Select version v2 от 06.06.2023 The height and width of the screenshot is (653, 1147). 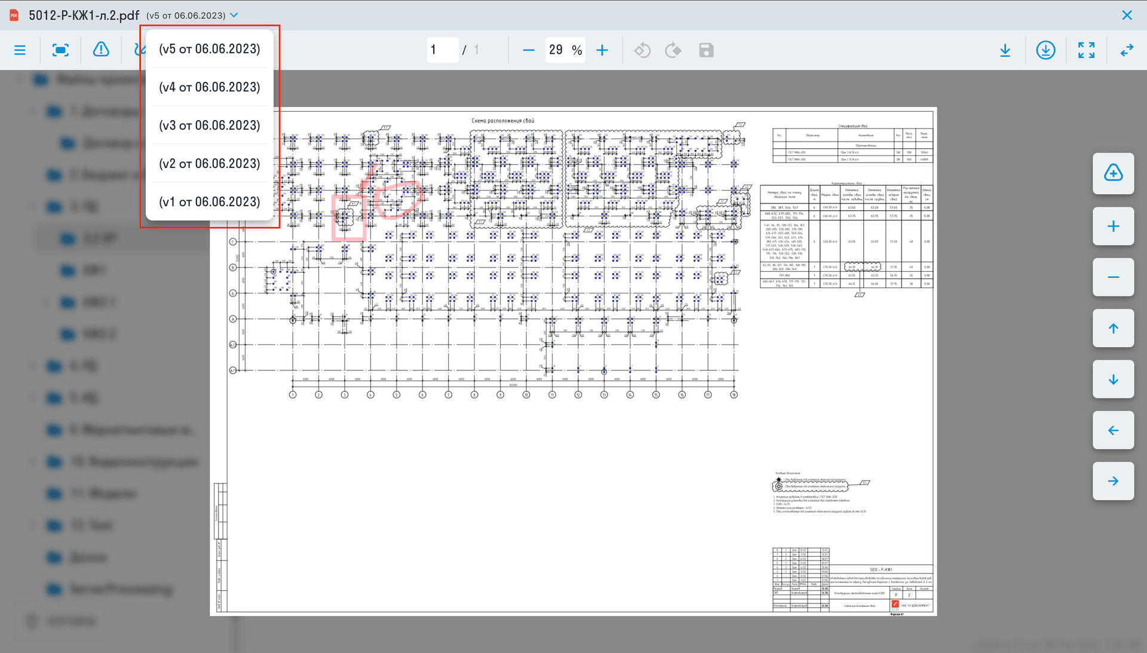tap(209, 164)
